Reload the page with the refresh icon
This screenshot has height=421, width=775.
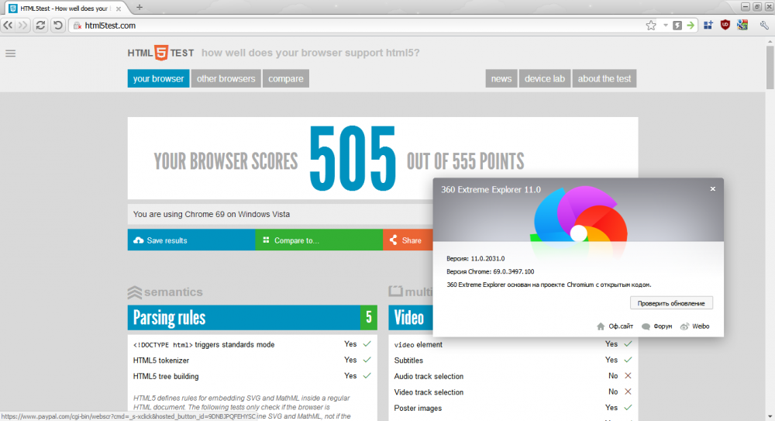(x=40, y=26)
